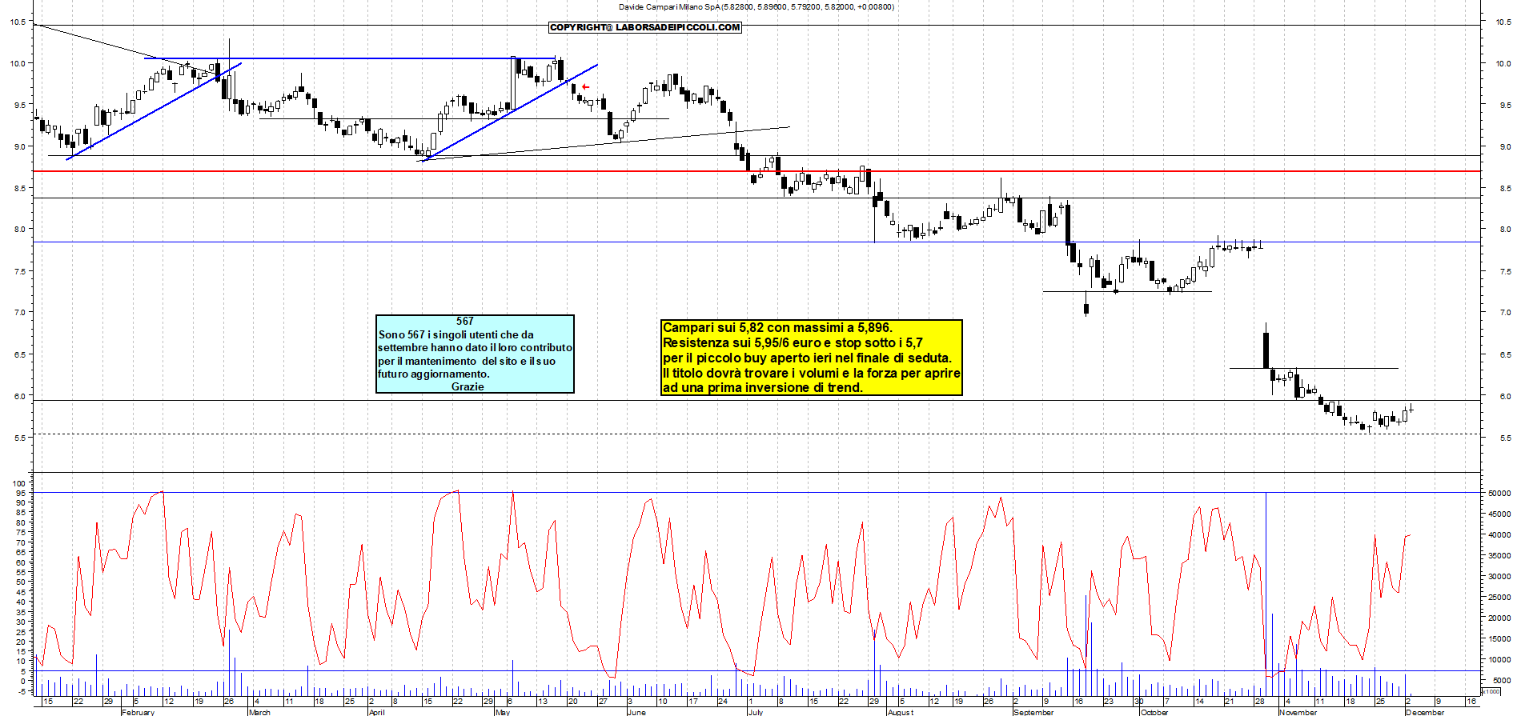Click the '95' oscillator axis label

(x=22, y=494)
